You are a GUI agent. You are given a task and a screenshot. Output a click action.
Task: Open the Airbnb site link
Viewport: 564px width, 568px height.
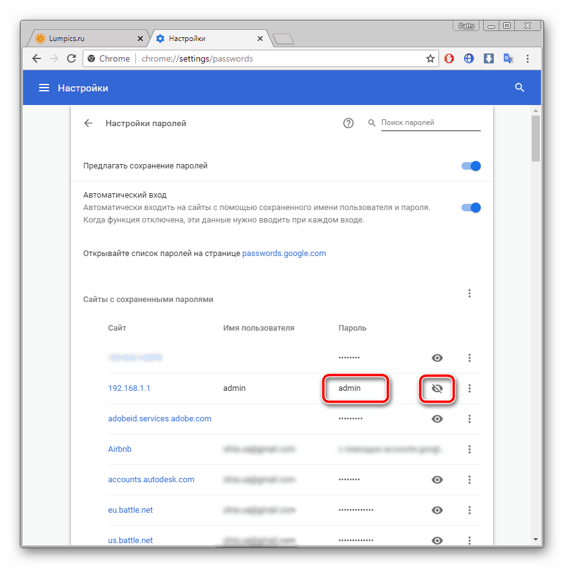point(119,449)
